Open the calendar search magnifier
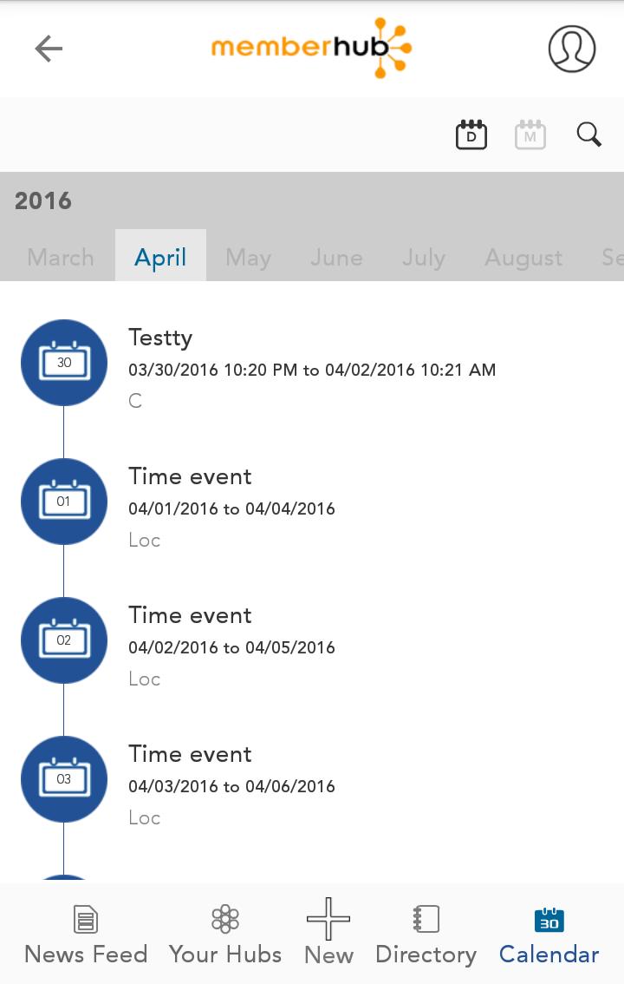Image resolution: width=624 pixels, height=984 pixels. tap(589, 134)
